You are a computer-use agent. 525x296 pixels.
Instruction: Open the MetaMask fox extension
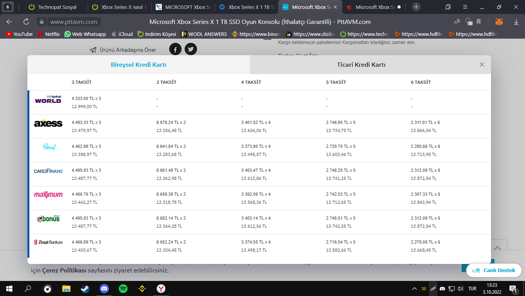click(499, 22)
